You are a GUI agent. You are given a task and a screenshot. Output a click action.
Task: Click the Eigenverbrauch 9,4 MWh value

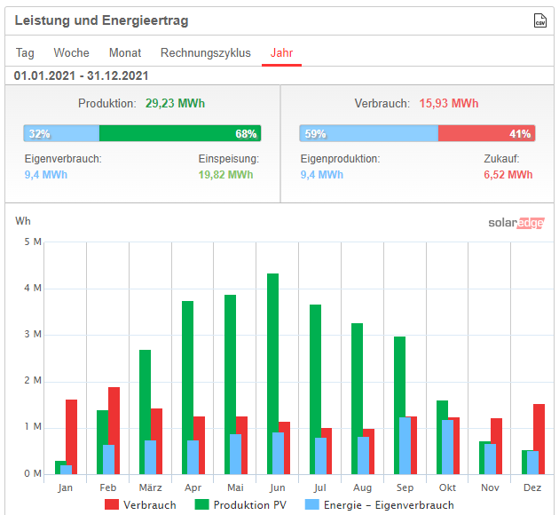point(45,175)
